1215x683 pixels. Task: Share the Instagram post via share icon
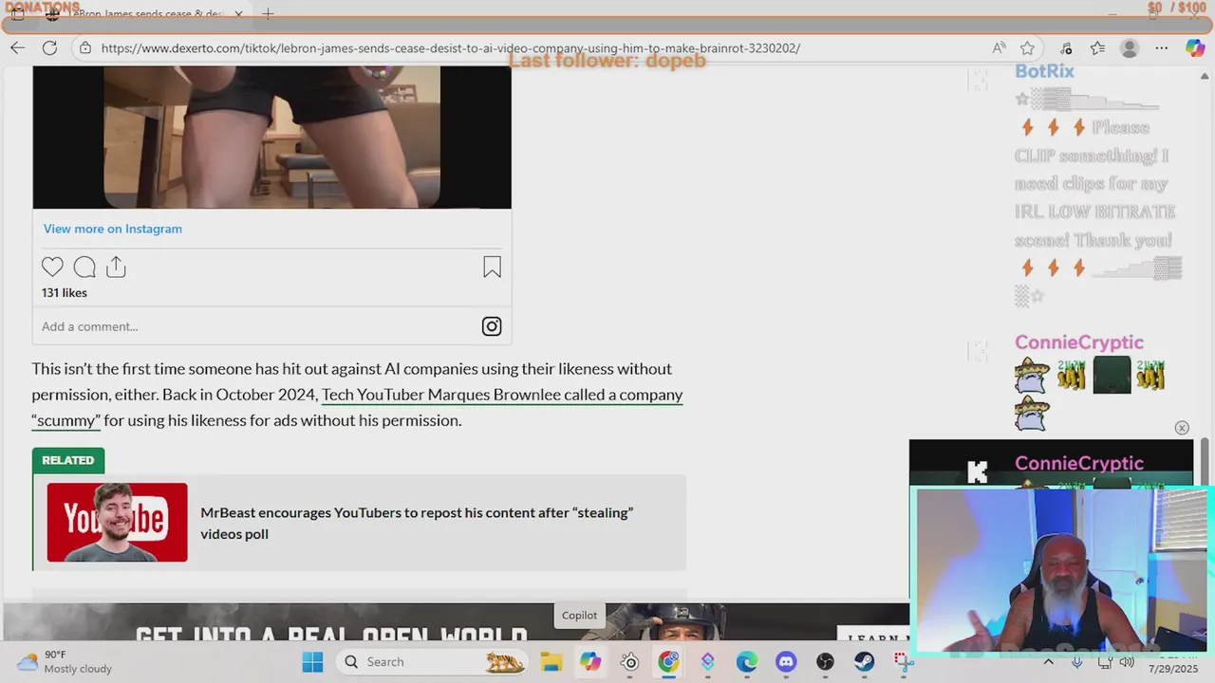click(116, 268)
